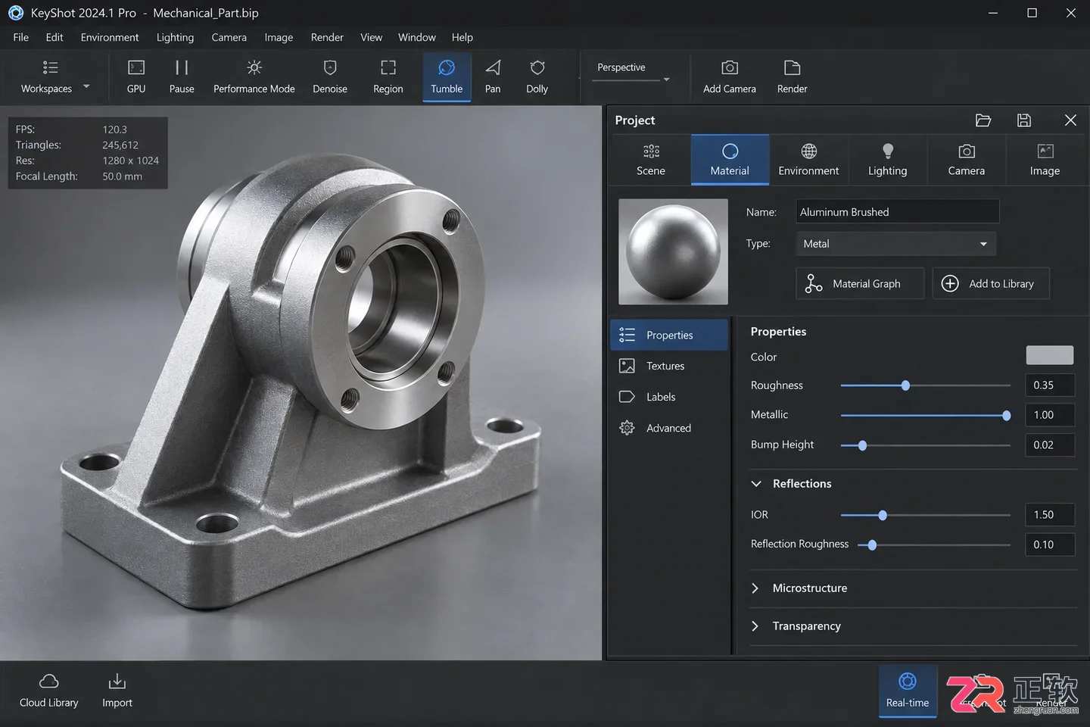Image resolution: width=1090 pixels, height=727 pixels.
Task: Select the Properties sidebar item
Action: pos(669,335)
